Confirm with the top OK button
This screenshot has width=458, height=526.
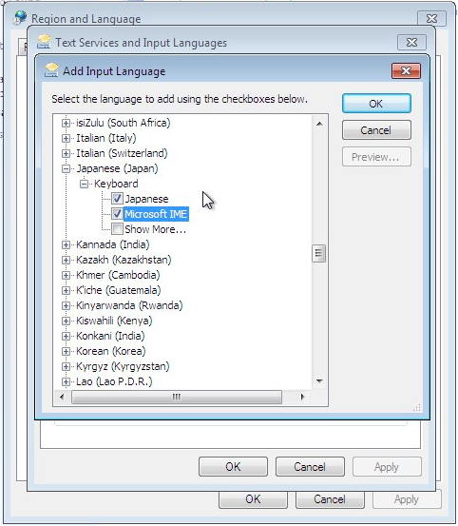tap(376, 104)
